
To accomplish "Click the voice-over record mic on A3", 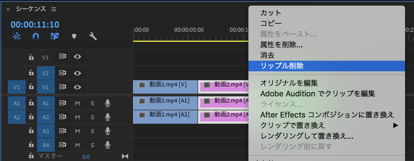I will coord(107,131).
